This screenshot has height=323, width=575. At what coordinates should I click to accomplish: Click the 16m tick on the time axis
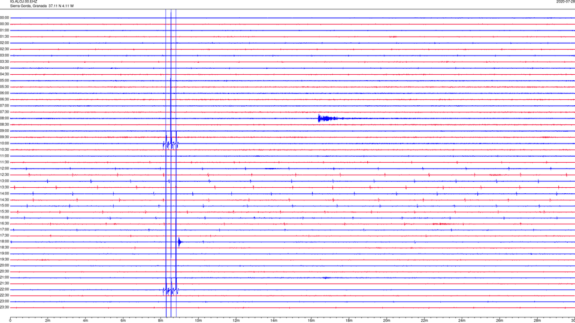pyautogui.click(x=311, y=321)
